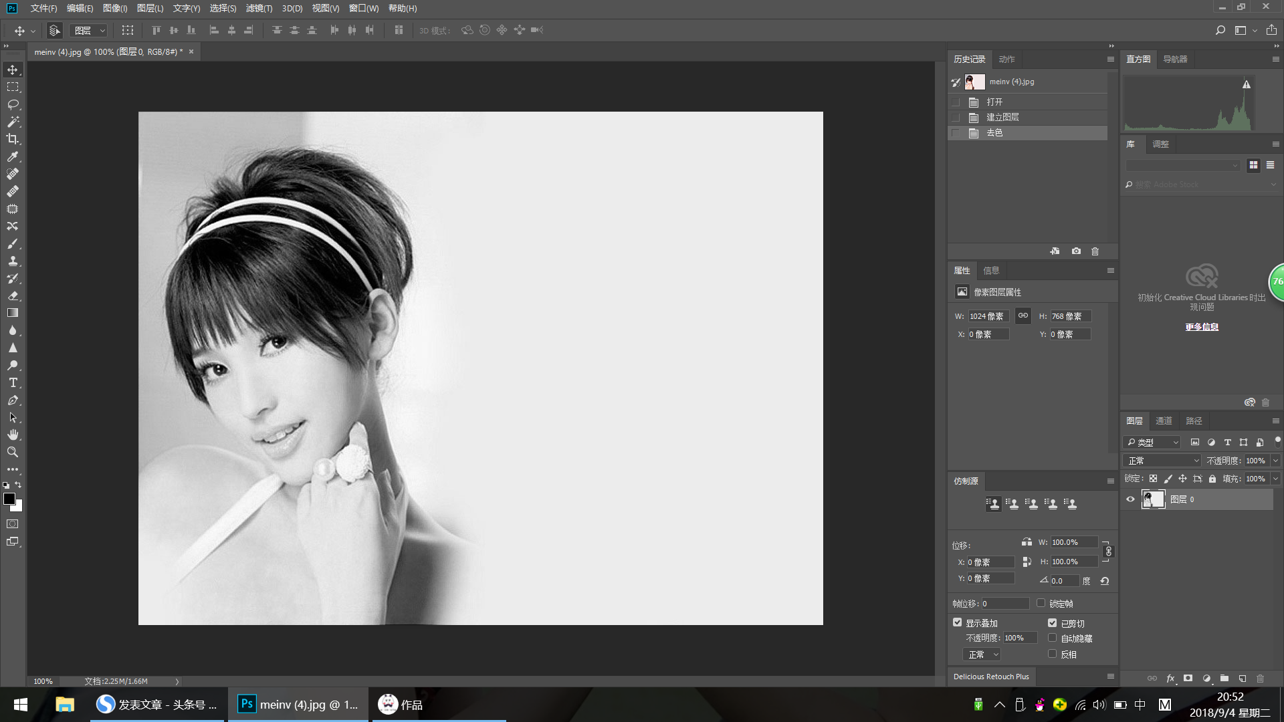Select the Hand tool
1284x722 pixels.
pyautogui.click(x=13, y=435)
